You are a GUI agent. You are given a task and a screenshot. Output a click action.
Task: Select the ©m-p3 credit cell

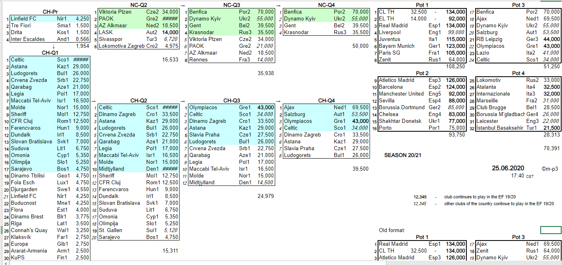click(x=550, y=169)
